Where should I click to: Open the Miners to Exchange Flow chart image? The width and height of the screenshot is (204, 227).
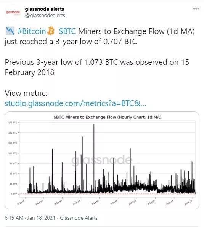[102, 160]
